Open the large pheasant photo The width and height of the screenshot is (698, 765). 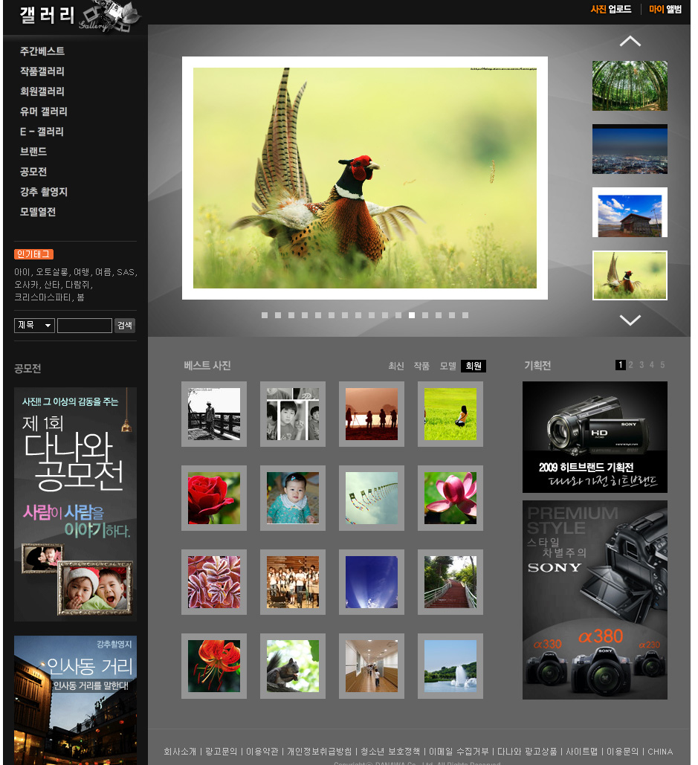point(365,178)
